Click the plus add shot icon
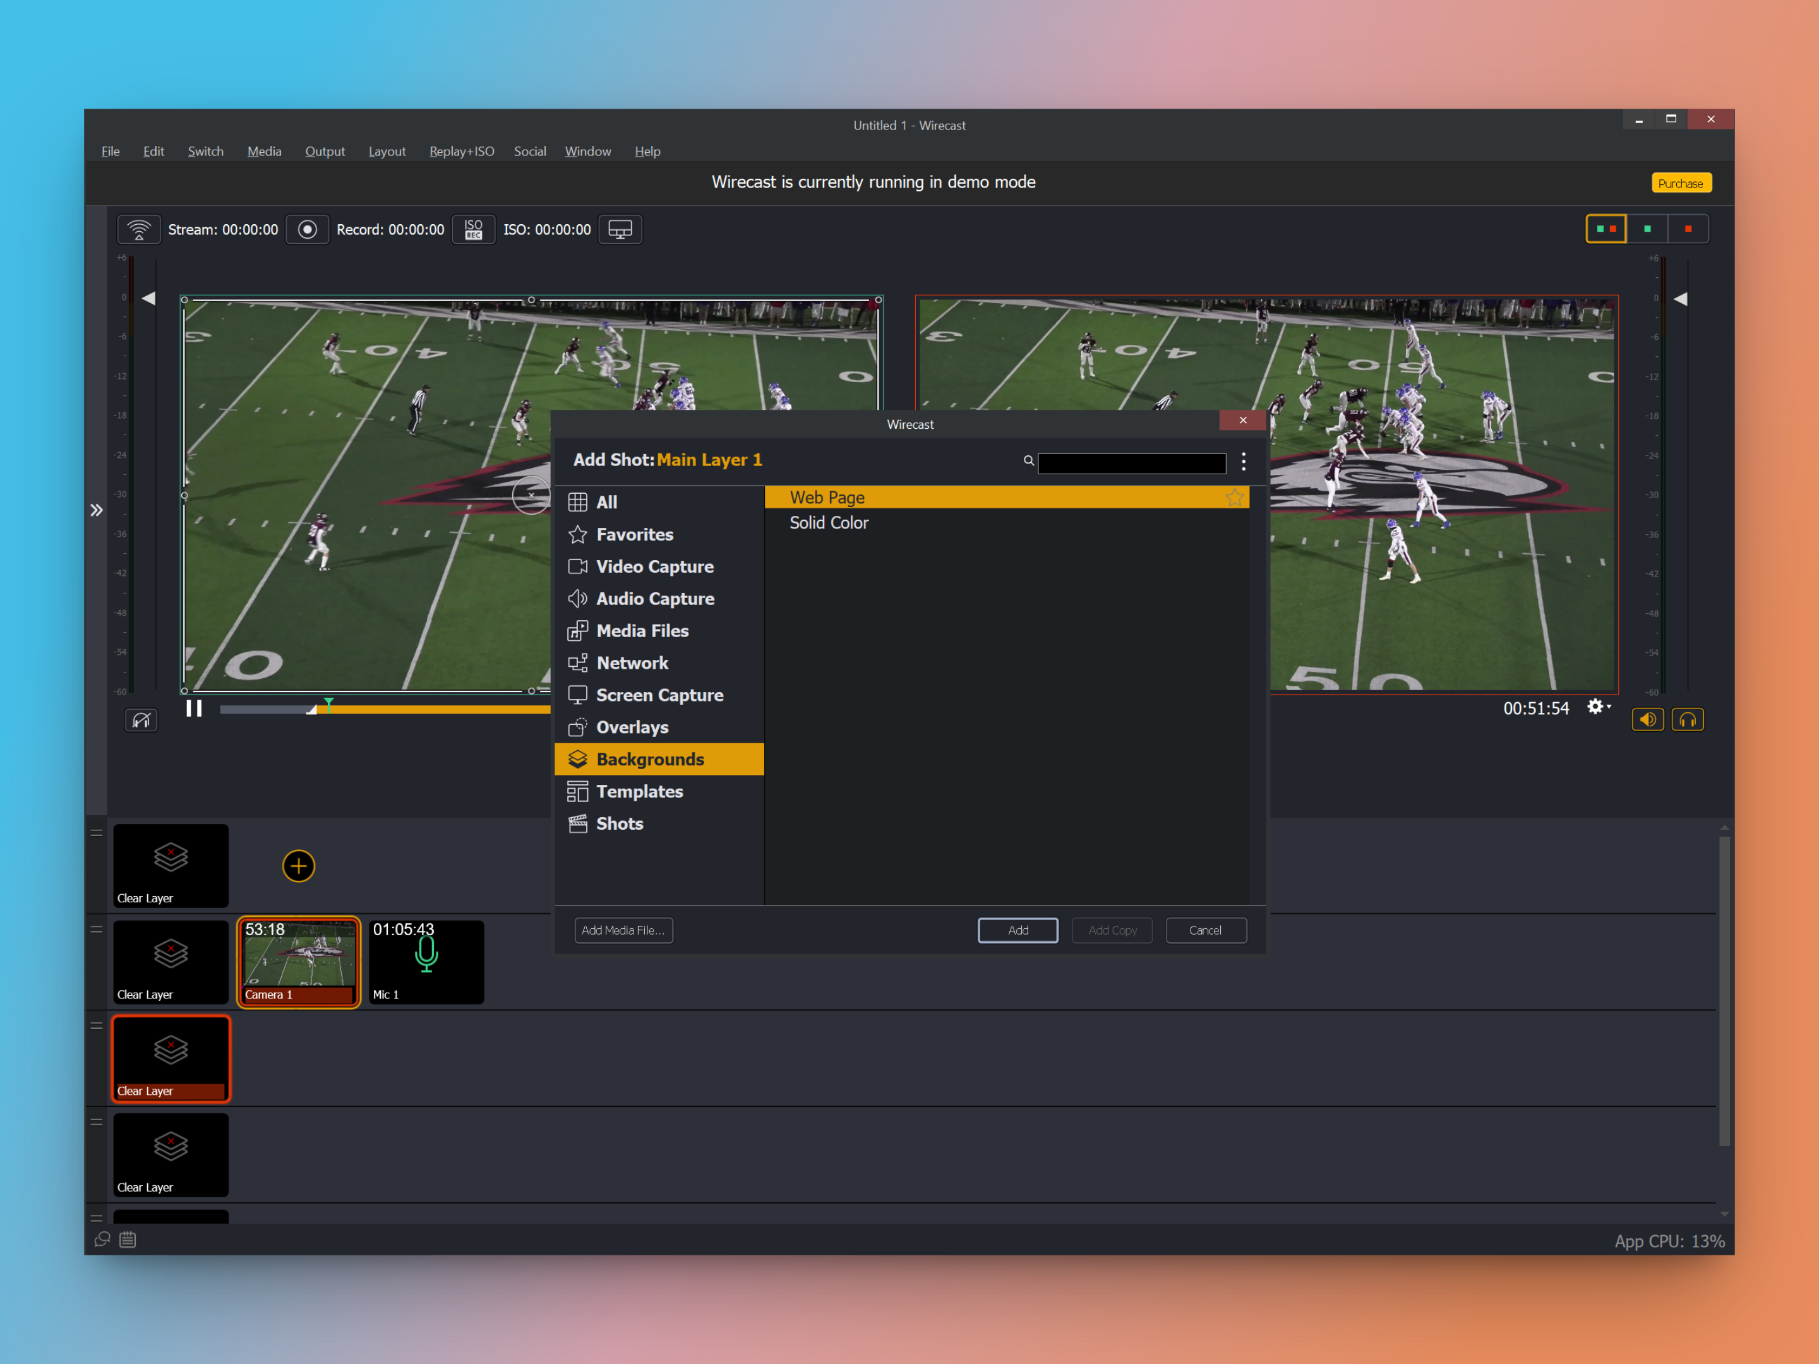 (299, 866)
